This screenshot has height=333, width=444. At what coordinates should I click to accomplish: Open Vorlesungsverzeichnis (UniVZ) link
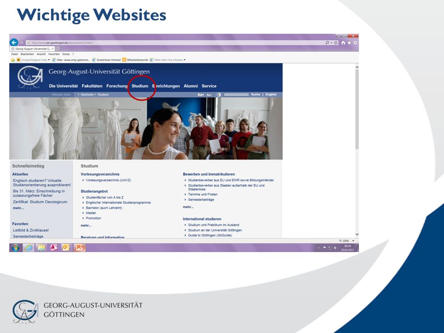click(x=108, y=180)
